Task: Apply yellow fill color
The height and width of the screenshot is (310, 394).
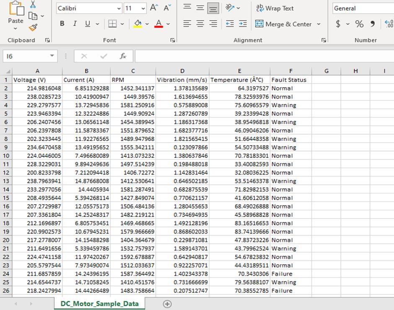Action: [137, 23]
